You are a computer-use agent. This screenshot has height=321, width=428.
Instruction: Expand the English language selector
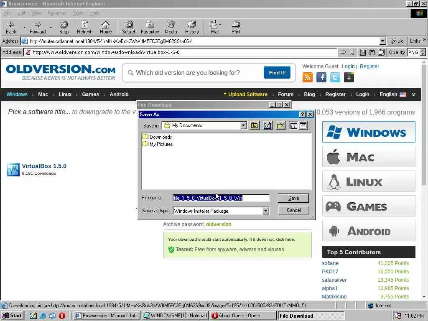(393, 94)
